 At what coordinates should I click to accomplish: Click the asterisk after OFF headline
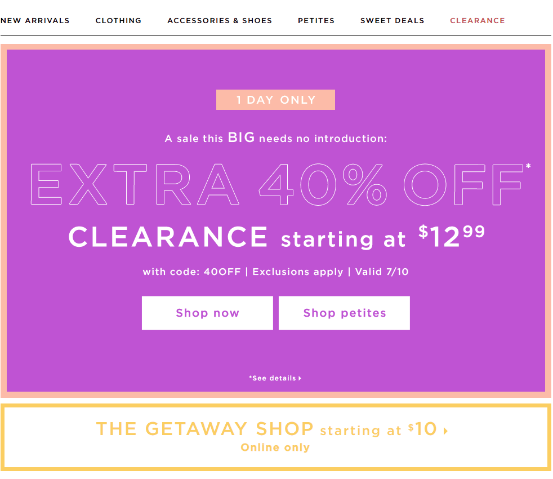point(528,166)
